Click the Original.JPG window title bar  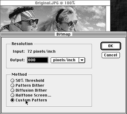coord(55,3)
